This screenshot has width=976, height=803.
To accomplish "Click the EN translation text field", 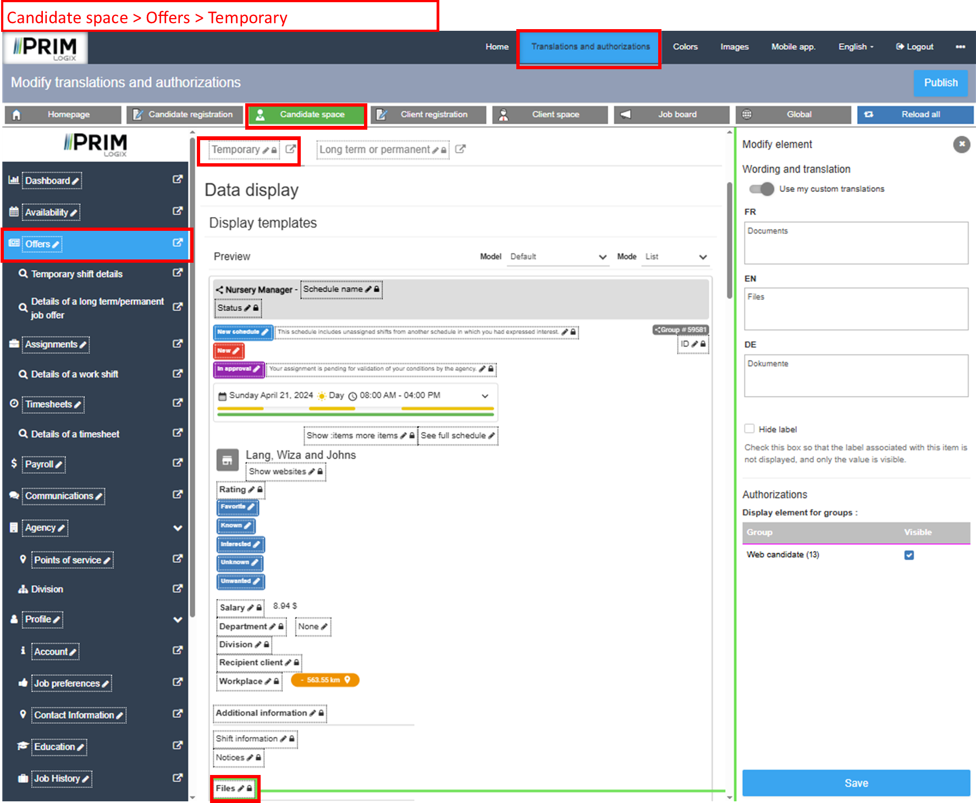I will pos(856,309).
